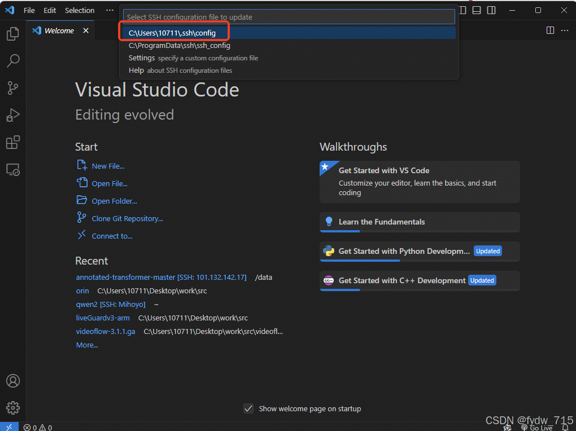Click the lightbulb Learn the Fundamentals icon
The width and height of the screenshot is (576, 431).
tap(329, 221)
